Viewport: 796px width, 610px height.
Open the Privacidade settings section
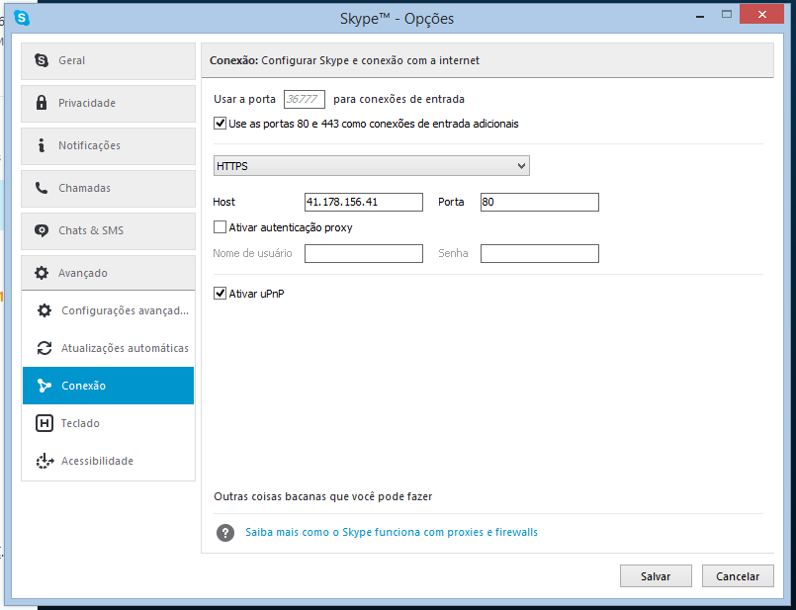tap(108, 104)
